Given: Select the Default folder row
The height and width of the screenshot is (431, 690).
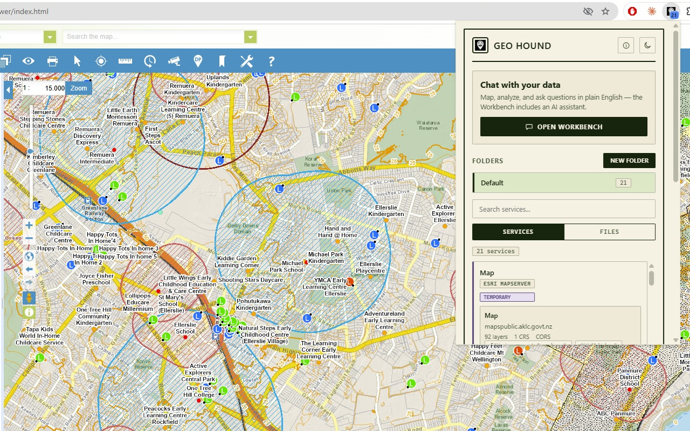Looking at the screenshot, I should click(x=564, y=183).
